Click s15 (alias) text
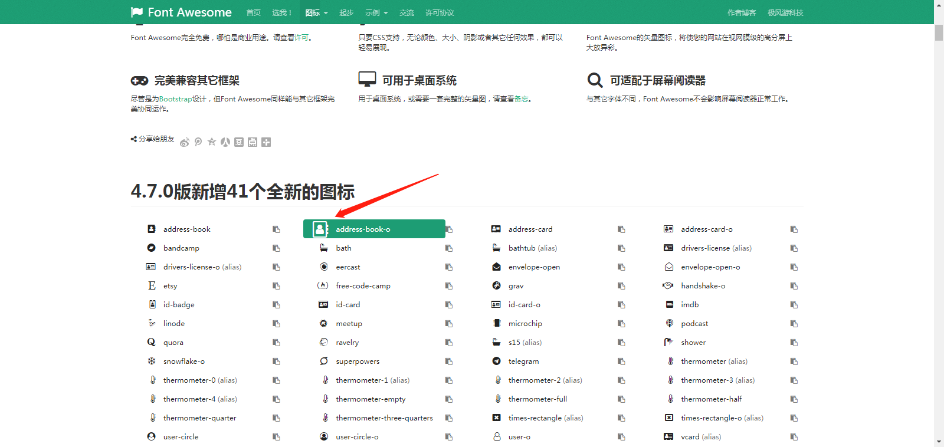This screenshot has height=447, width=944. (x=525, y=343)
